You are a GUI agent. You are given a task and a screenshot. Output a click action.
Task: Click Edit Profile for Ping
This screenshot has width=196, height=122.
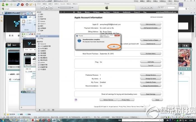pyautogui.click(x=151, y=62)
